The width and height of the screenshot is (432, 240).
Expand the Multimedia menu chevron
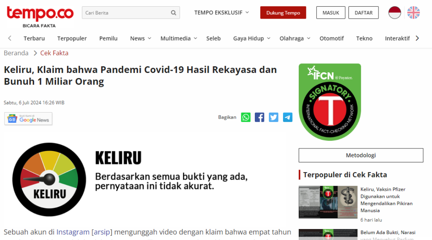pos(195,38)
